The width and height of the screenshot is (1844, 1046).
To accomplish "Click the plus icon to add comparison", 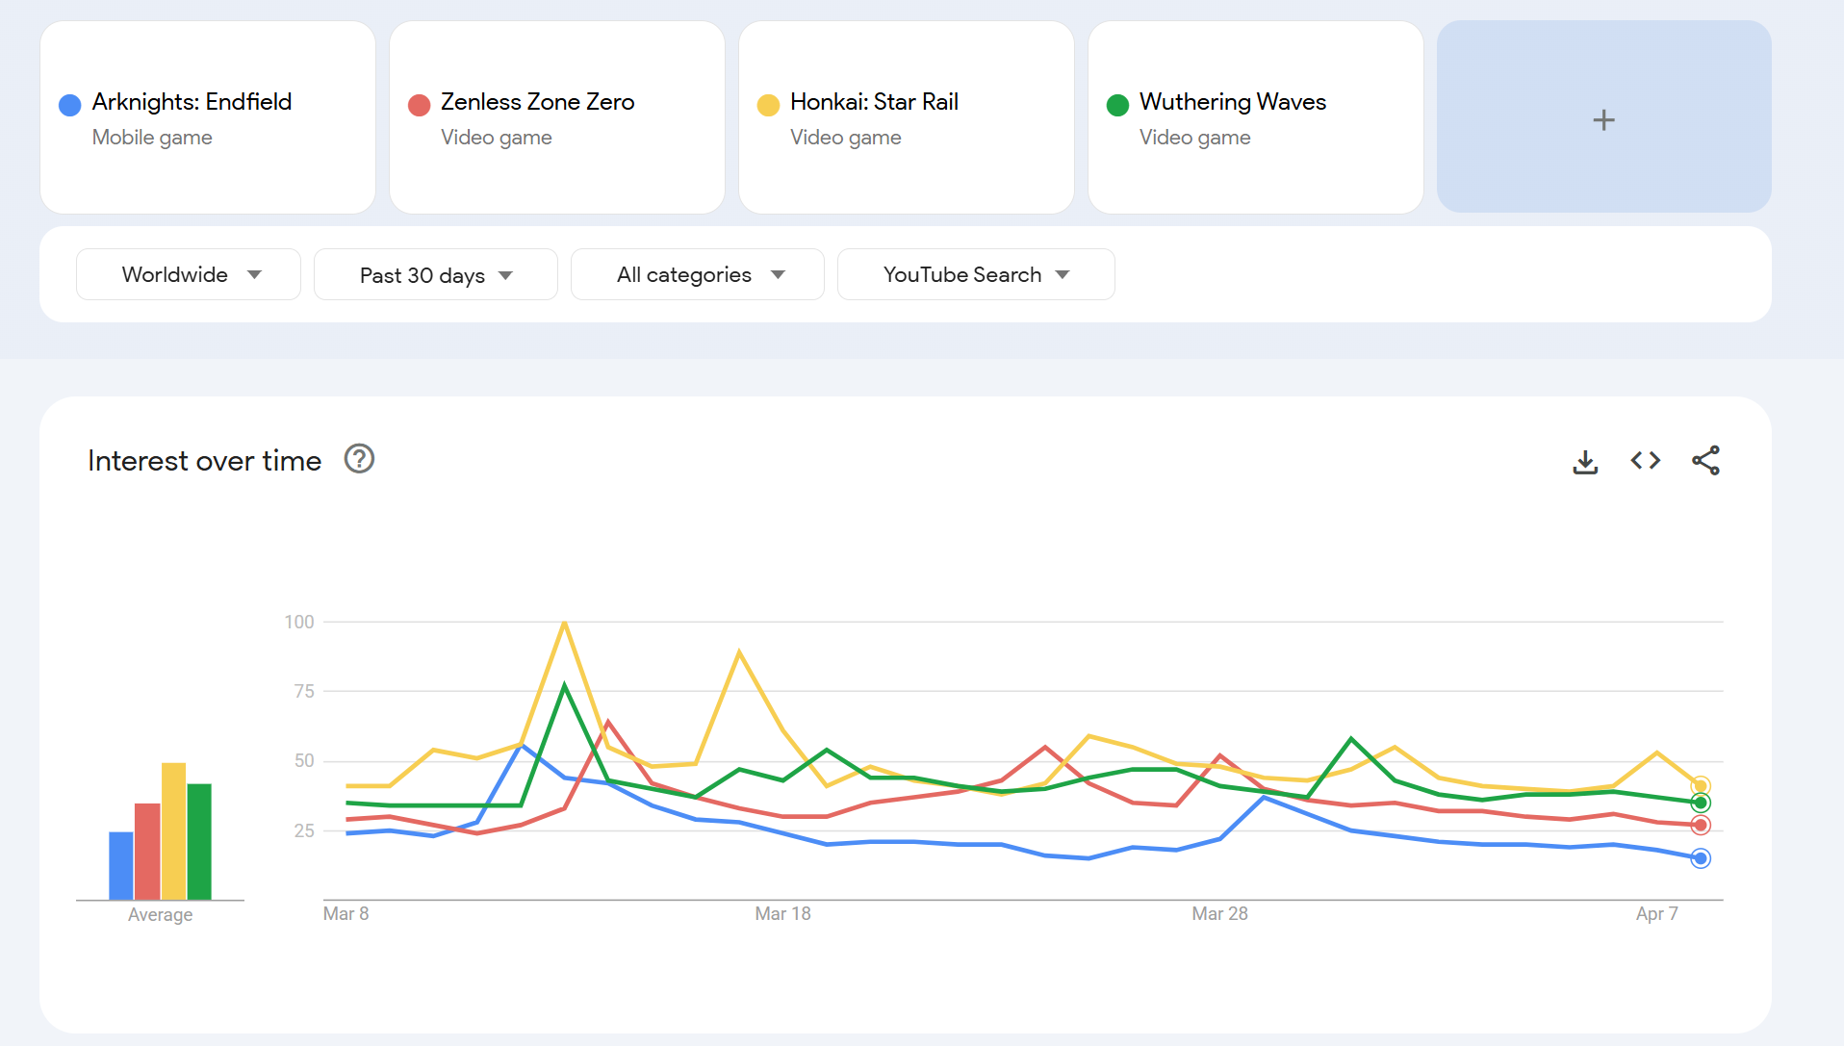I will click(1603, 119).
